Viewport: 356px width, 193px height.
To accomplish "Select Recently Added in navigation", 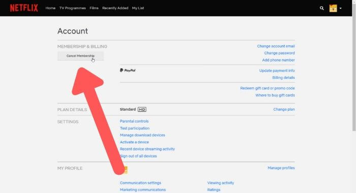I will point(115,8).
